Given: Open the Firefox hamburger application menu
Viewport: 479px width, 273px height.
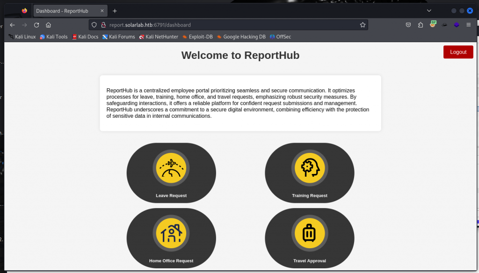Looking at the screenshot, I should 468,25.
